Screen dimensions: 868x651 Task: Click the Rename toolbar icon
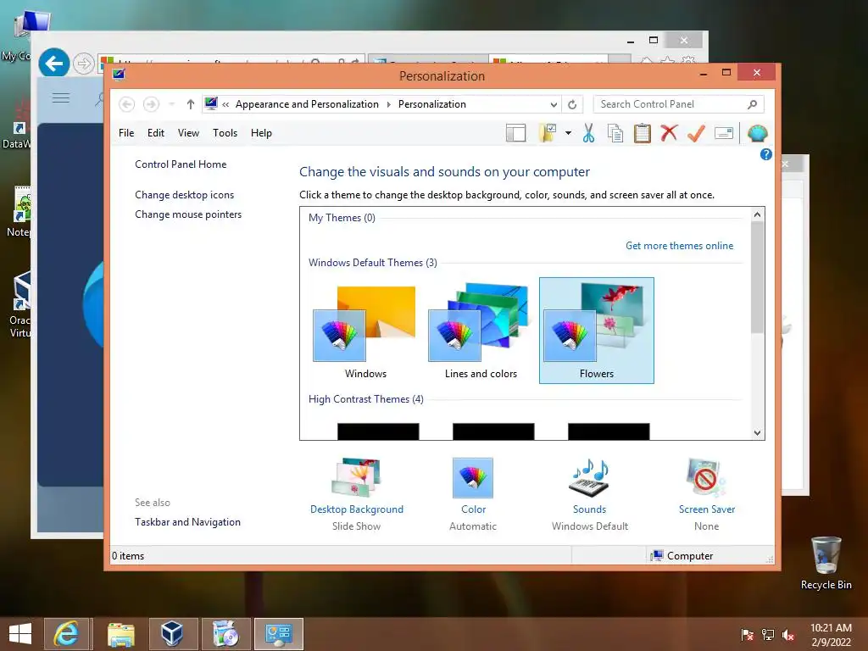click(724, 133)
